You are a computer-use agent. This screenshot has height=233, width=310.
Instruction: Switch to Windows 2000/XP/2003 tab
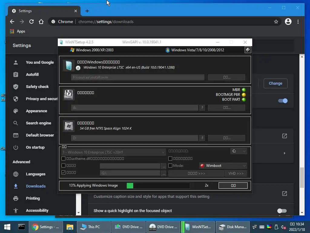point(92,50)
